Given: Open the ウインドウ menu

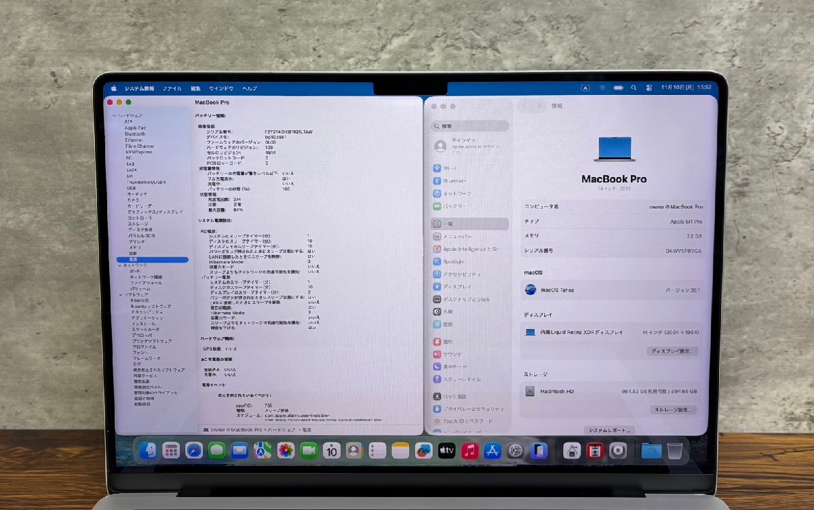Looking at the screenshot, I should pyautogui.click(x=221, y=88).
